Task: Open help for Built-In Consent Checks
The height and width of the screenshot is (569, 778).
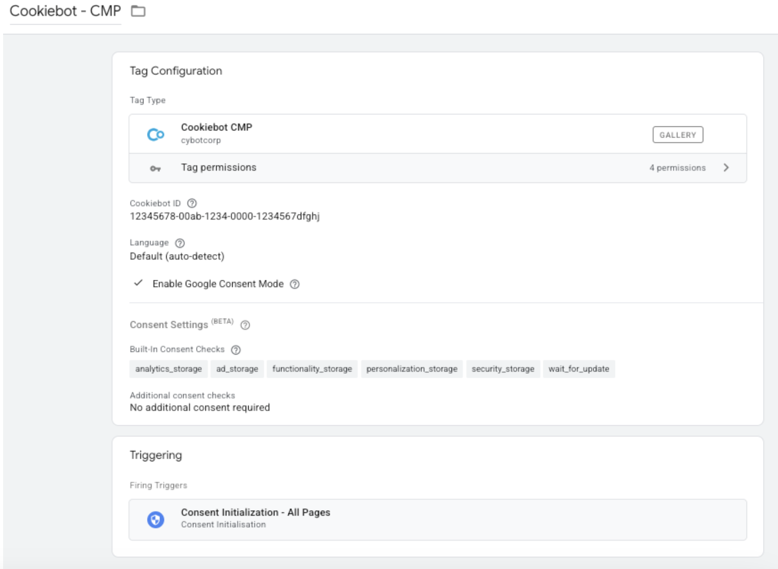Action: pyautogui.click(x=236, y=350)
